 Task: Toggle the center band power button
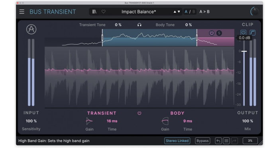(139, 113)
